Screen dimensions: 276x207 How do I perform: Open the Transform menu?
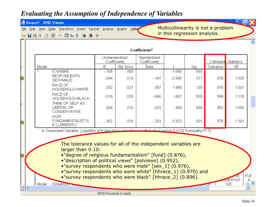pyautogui.click(x=66, y=29)
